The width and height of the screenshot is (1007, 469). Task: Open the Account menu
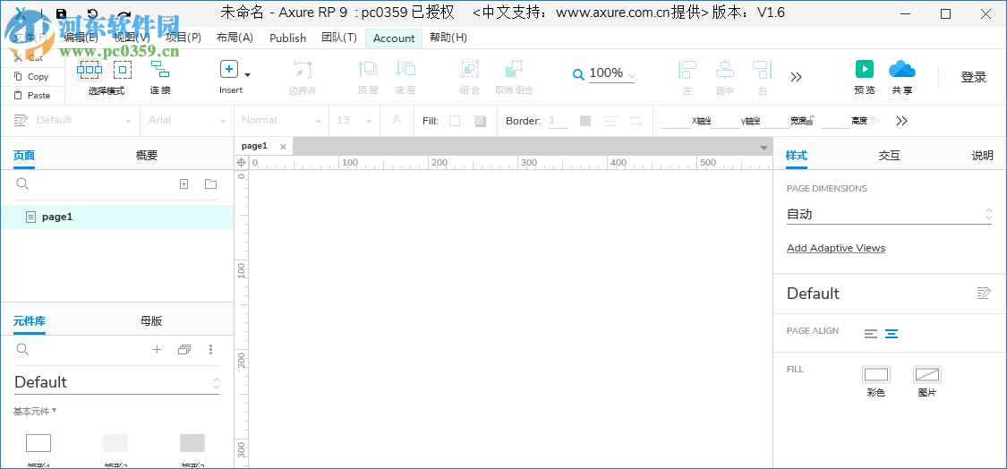(394, 38)
